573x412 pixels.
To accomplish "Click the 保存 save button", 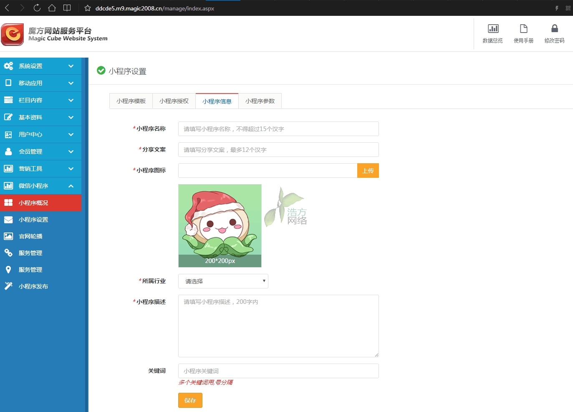I will click(x=190, y=400).
